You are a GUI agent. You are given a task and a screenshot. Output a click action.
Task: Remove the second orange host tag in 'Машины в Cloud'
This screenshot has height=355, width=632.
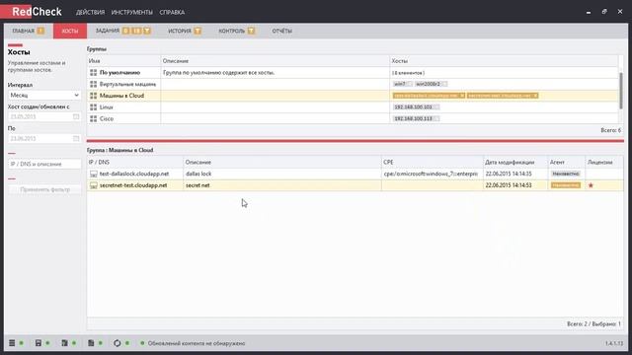[535, 96]
